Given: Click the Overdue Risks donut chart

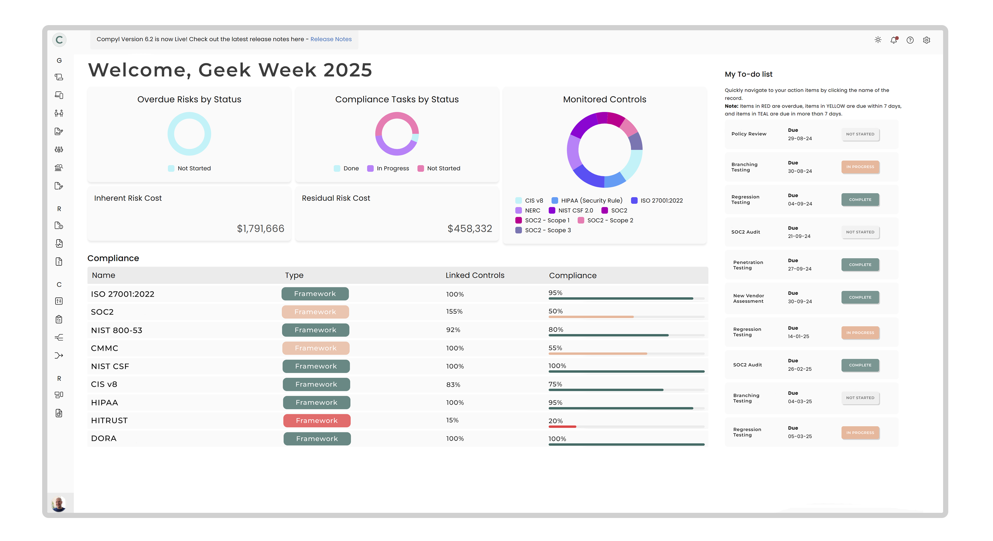Looking at the screenshot, I should coord(189,134).
